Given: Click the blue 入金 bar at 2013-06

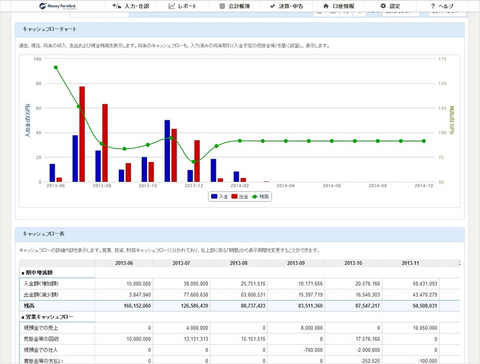Looking at the screenshot, I should pyautogui.click(x=52, y=173).
